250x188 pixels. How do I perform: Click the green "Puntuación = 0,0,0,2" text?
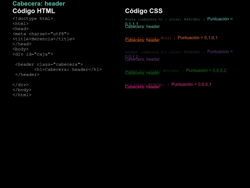206,71
